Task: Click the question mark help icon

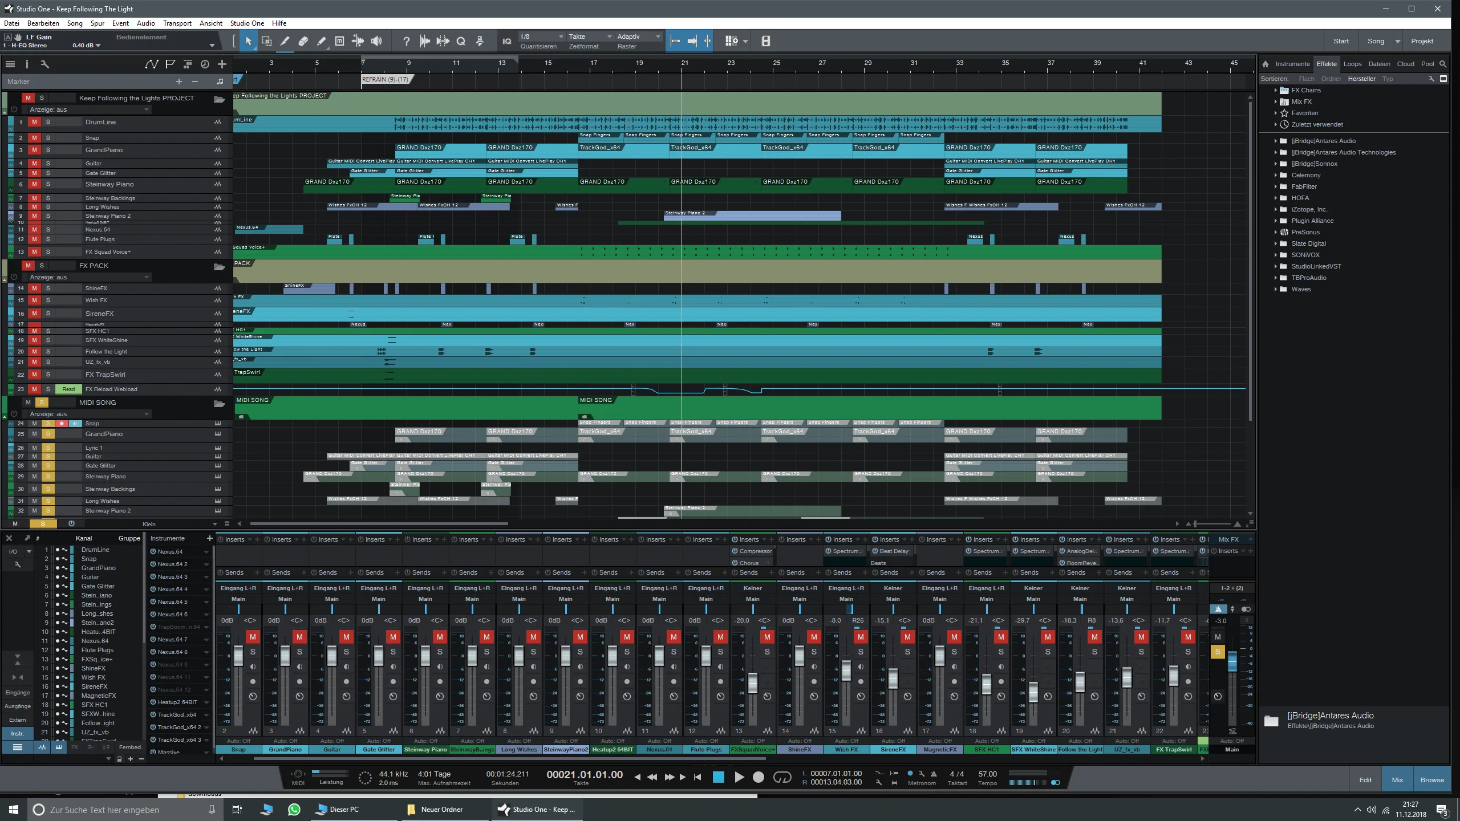Action: tap(406, 41)
